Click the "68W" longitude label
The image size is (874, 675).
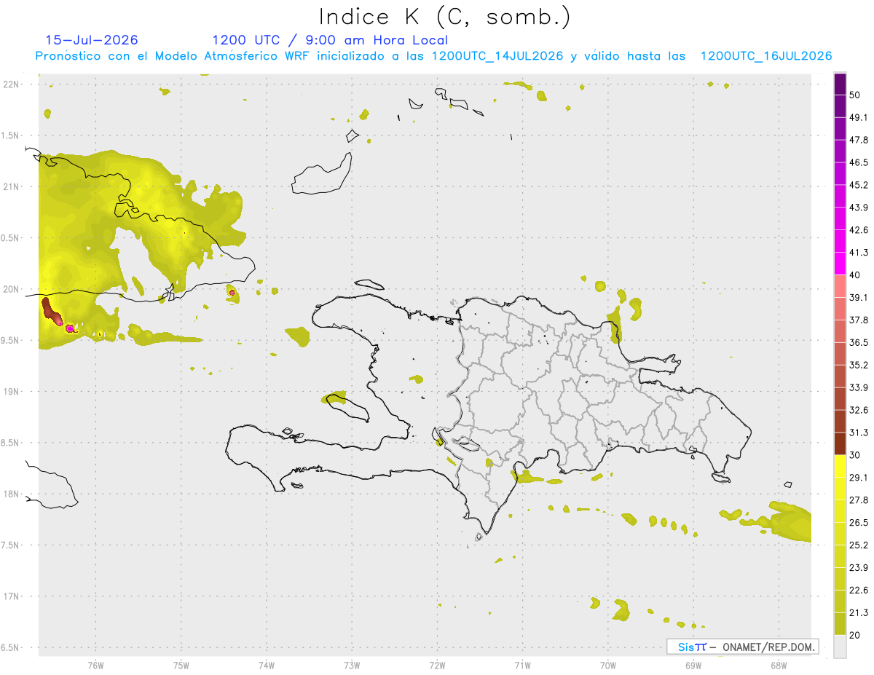(778, 666)
